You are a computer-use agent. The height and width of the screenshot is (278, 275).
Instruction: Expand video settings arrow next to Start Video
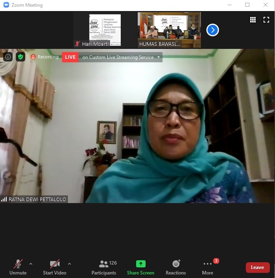(x=69, y=264)
